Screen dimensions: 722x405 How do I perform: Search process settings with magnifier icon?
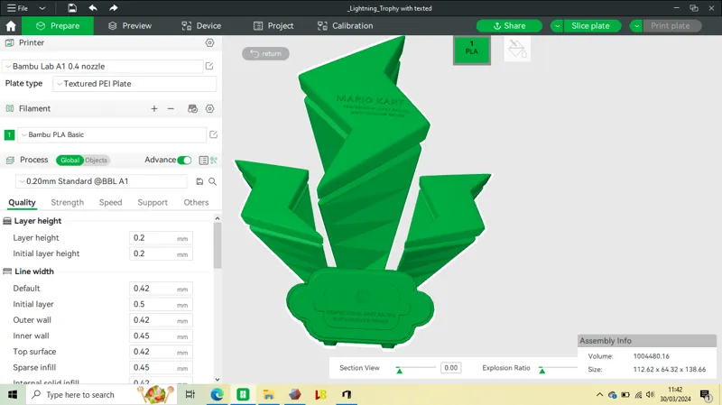pyautogui.click(x=212, y=181)
